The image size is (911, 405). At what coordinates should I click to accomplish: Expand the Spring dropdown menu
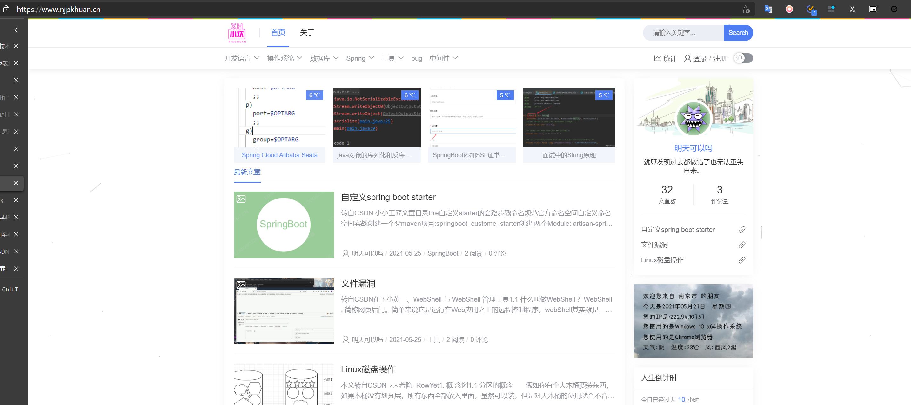tap(359, 58)
